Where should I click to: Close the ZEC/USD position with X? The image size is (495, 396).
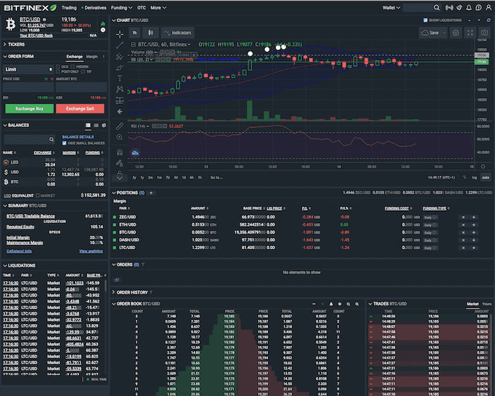tap(463, 217)
